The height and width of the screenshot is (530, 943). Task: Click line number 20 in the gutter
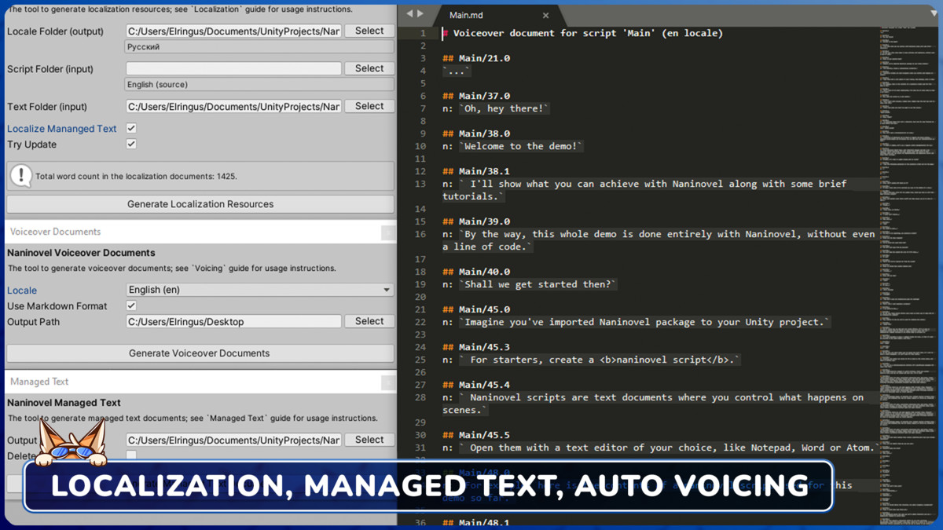[x=420, y=297]
